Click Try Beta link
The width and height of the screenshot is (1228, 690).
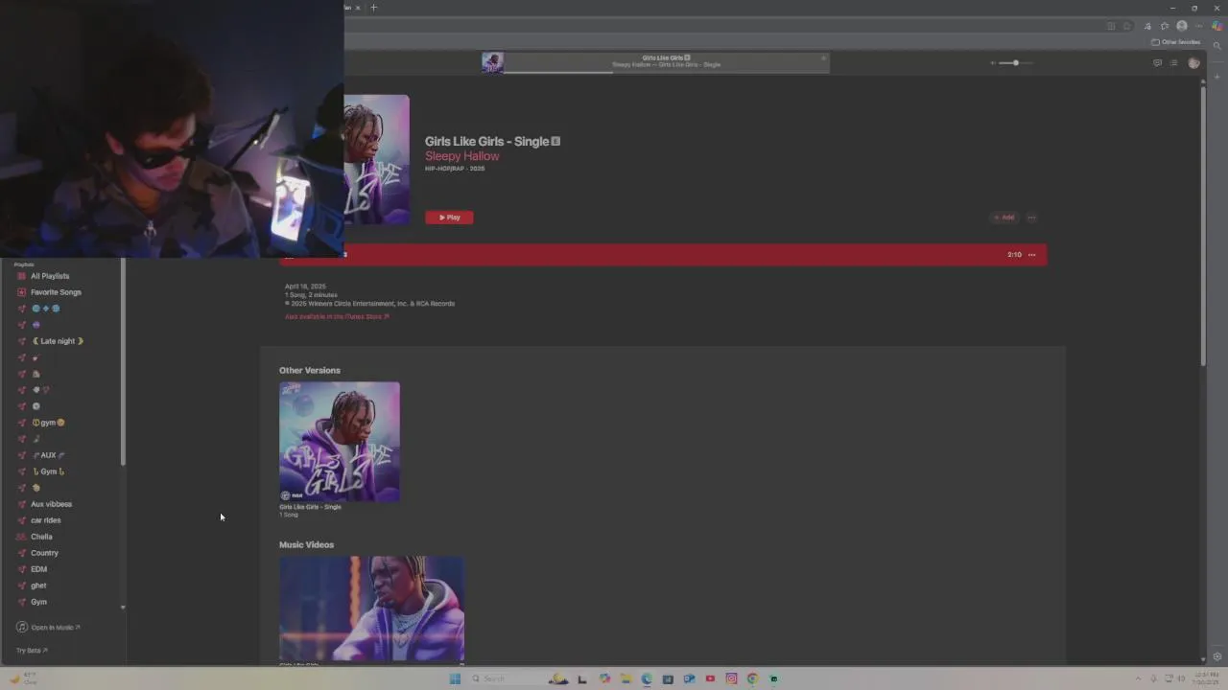tap(32, 651)
